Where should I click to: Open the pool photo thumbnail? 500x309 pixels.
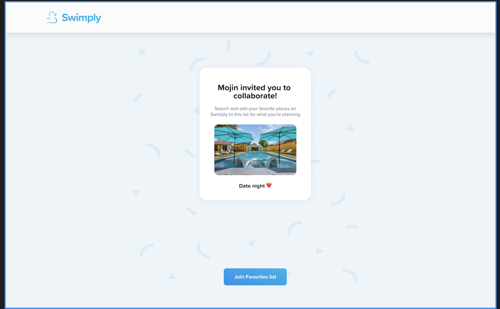click(x=255, y=150)
